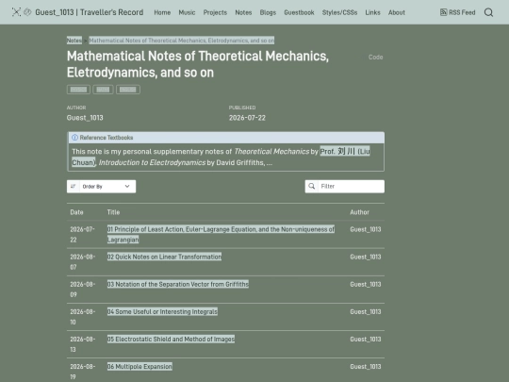Click the info icon in Reference Textbooks callout
The height and width of the screenshot is (382, 509).
pos(75,138)
